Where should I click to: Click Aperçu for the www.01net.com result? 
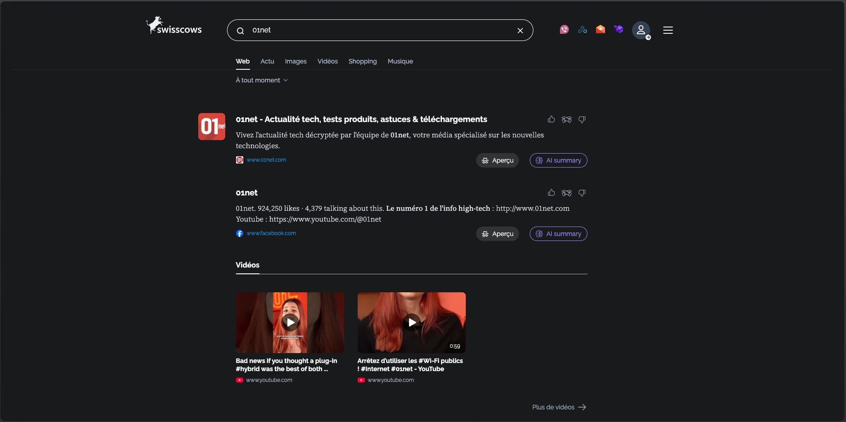click(497, 160)
